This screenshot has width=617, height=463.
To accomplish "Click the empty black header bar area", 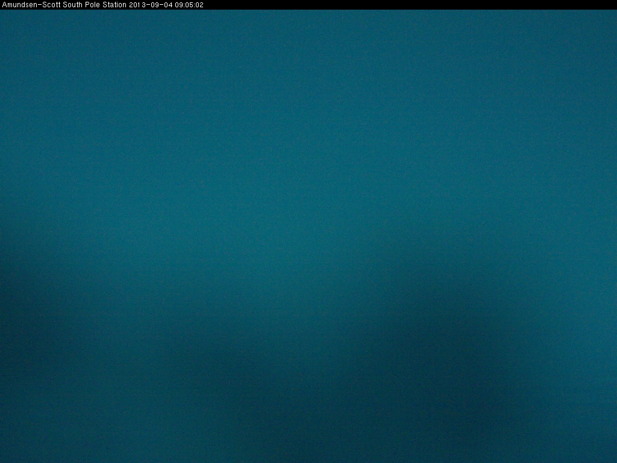I will click(410, 5).
